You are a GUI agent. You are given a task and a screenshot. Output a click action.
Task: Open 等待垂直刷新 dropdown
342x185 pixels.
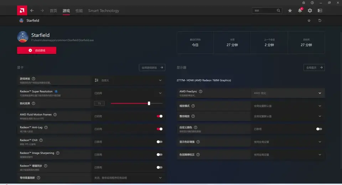click(128, 178)
